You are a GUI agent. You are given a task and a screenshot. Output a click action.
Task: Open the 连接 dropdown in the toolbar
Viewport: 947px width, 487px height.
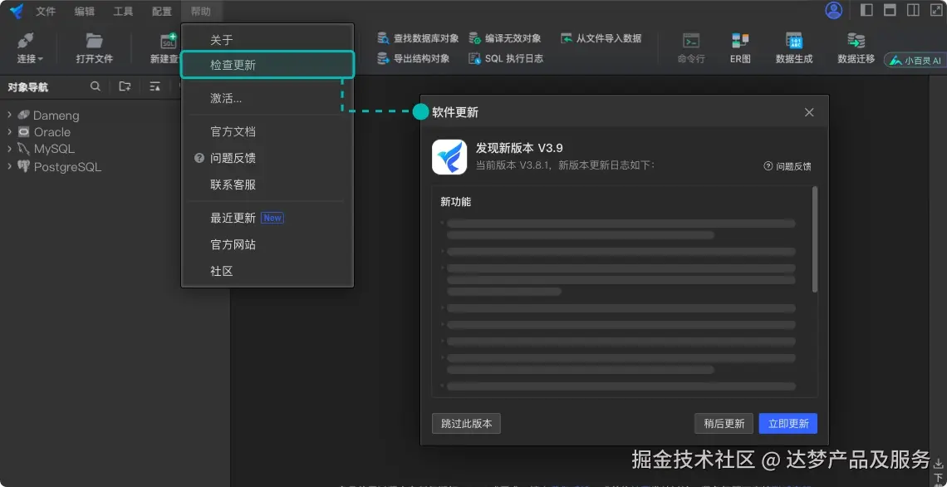(30, 48)
